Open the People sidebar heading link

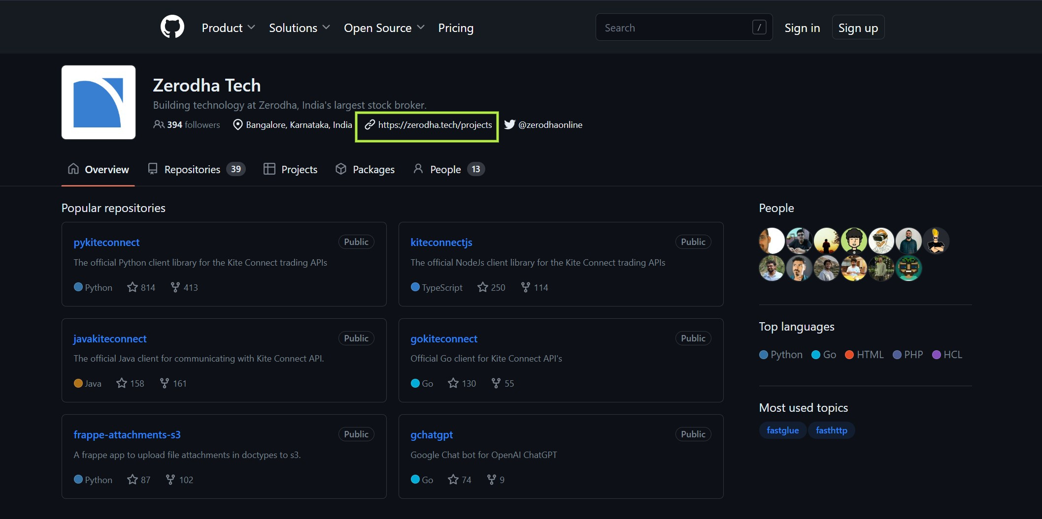[x=776, y=208]
